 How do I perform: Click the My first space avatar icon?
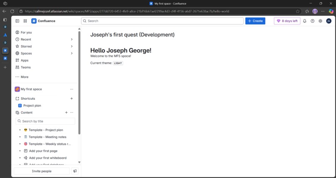[18, 89]
